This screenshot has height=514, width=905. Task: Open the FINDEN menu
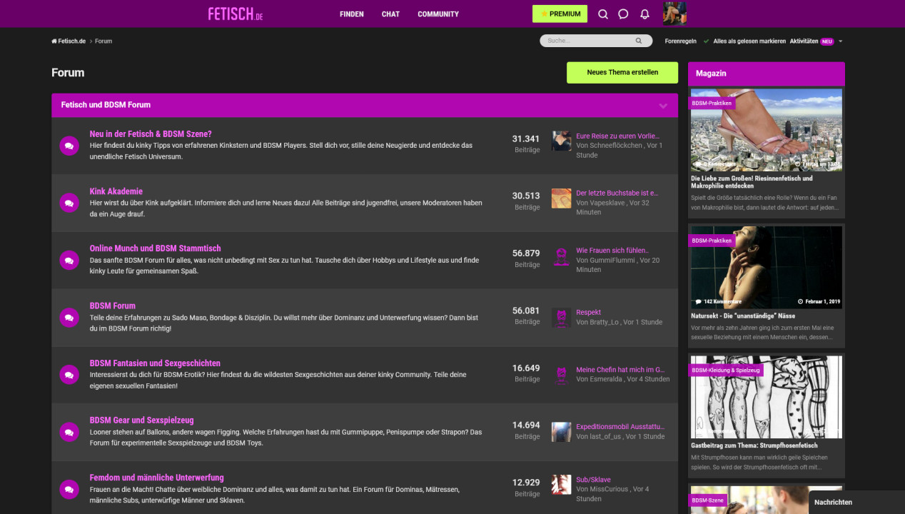click(x=352, y=14)
